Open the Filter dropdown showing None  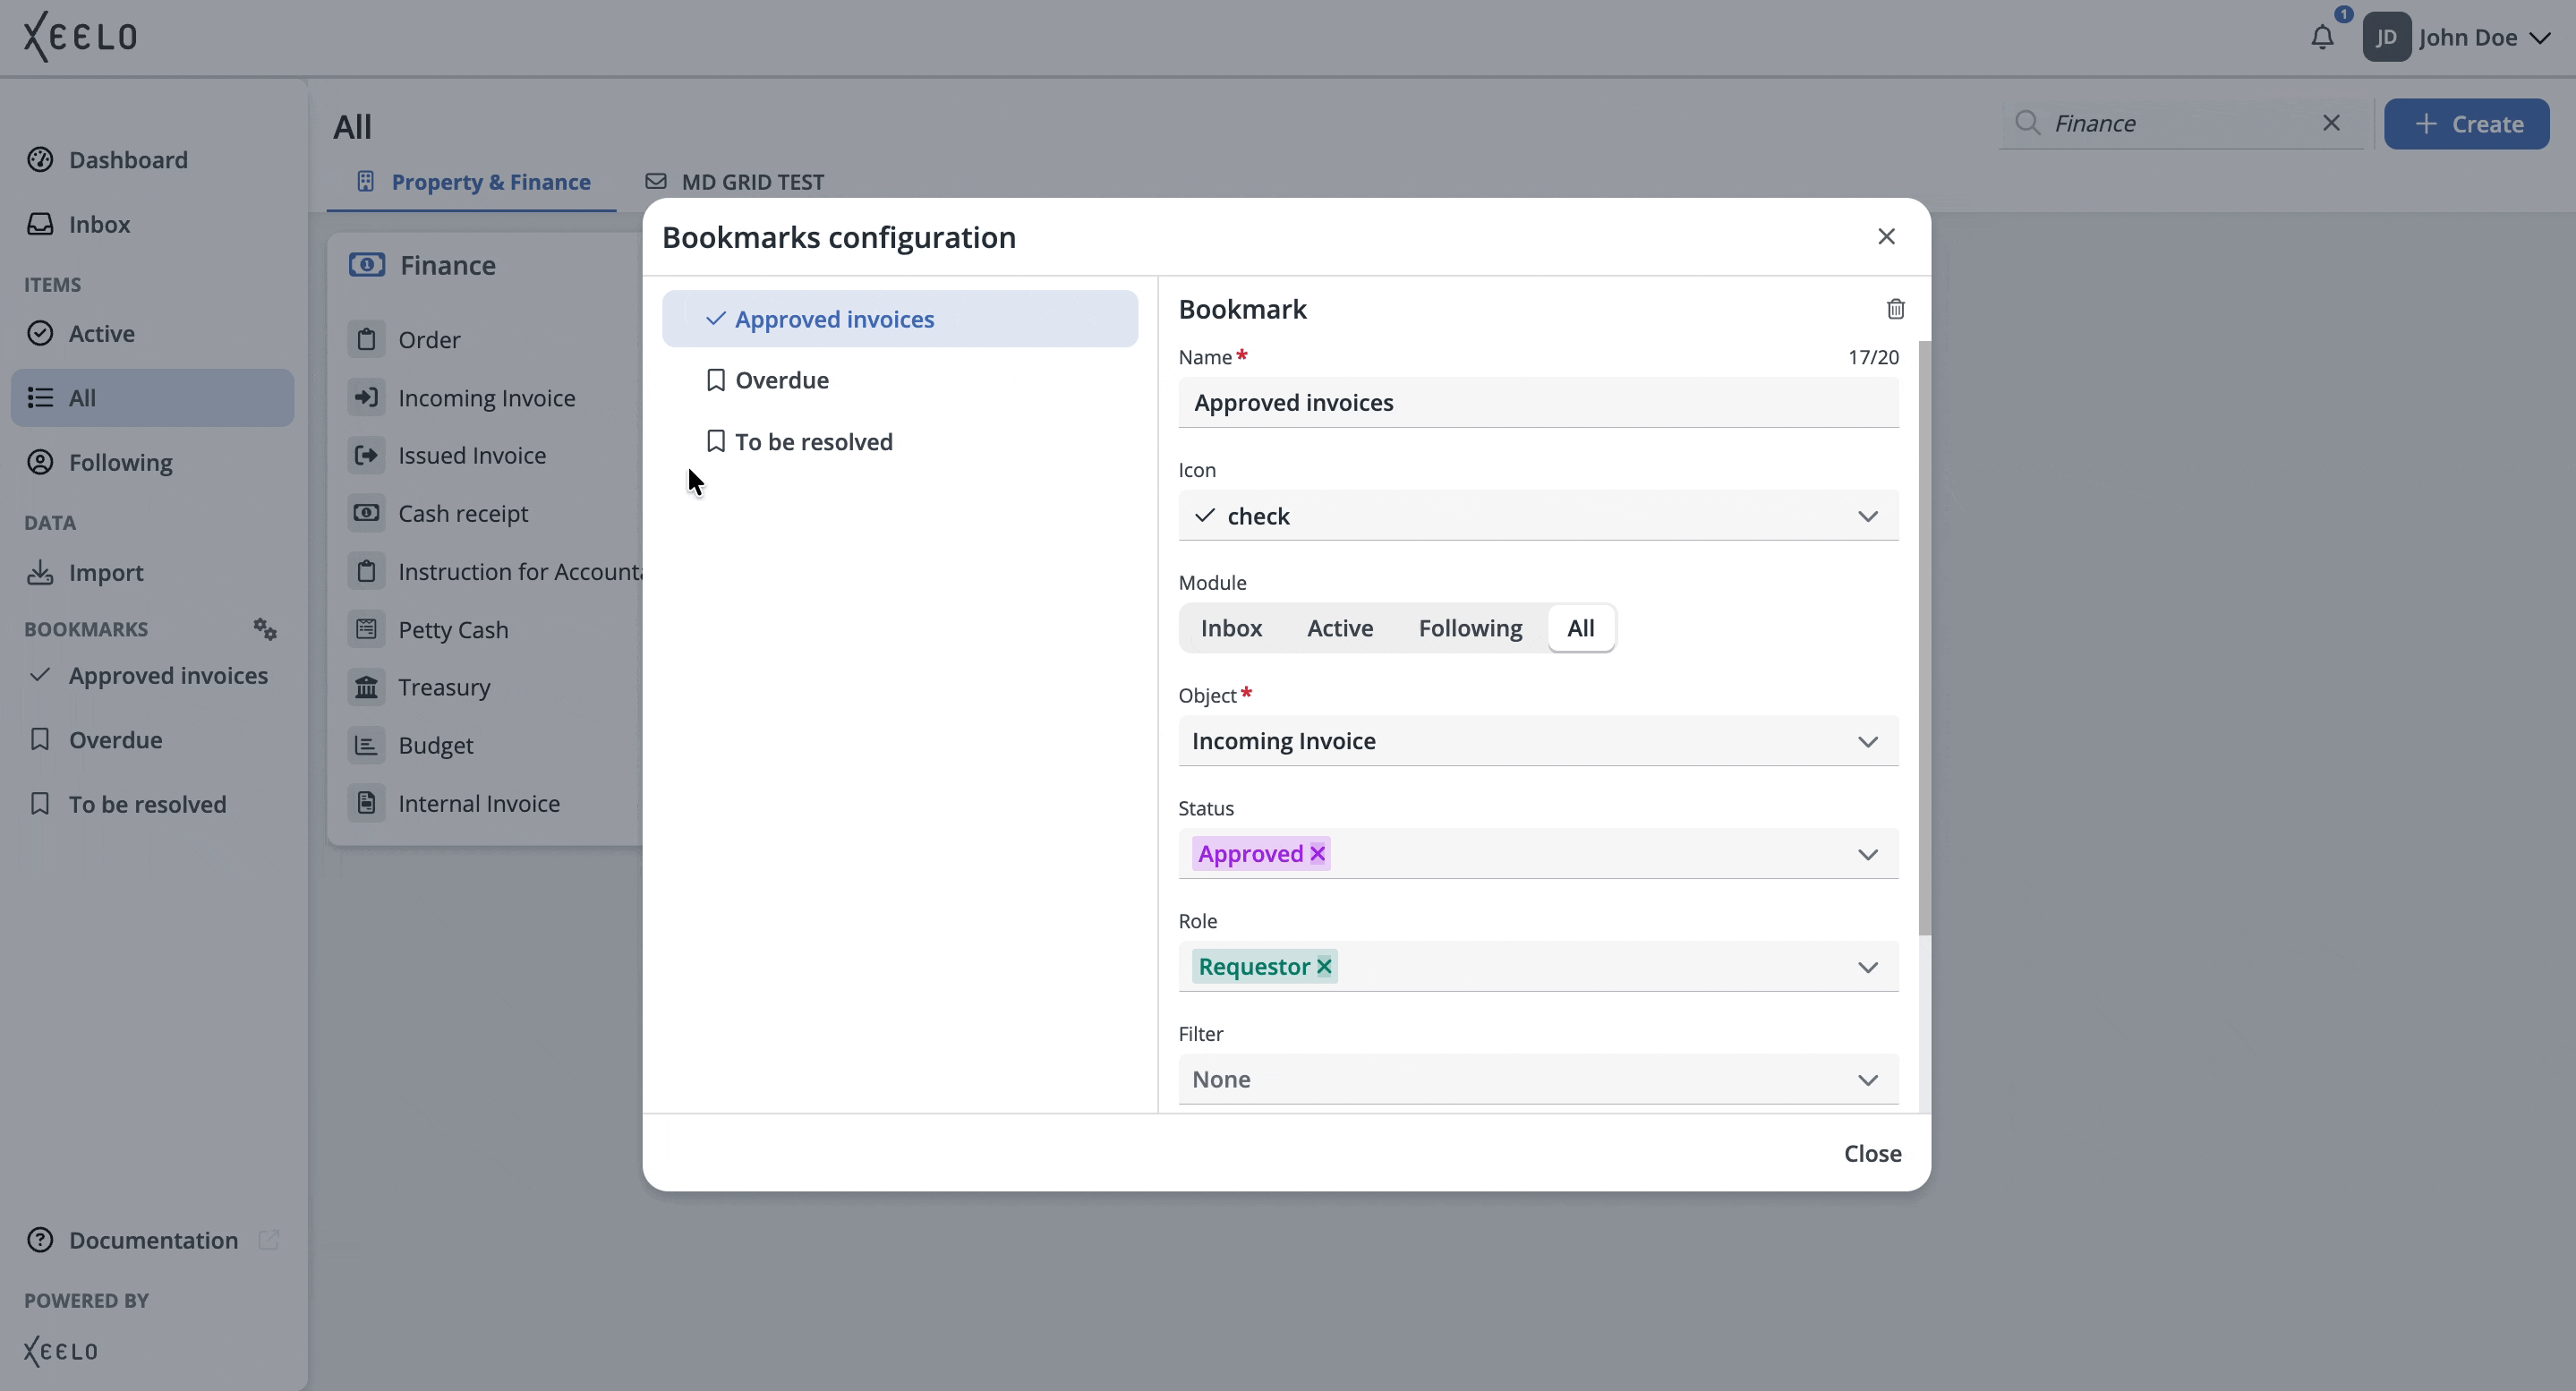(1538, 1079)
